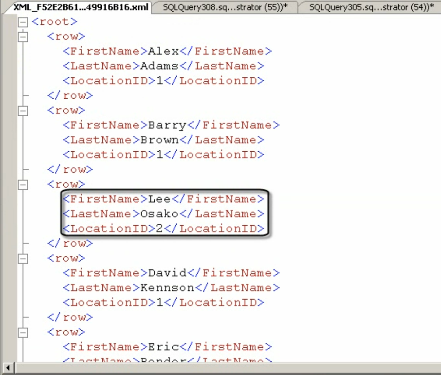441x375 pixels.
Task: Collapse the row containing David Kennson
Action: 23,259
